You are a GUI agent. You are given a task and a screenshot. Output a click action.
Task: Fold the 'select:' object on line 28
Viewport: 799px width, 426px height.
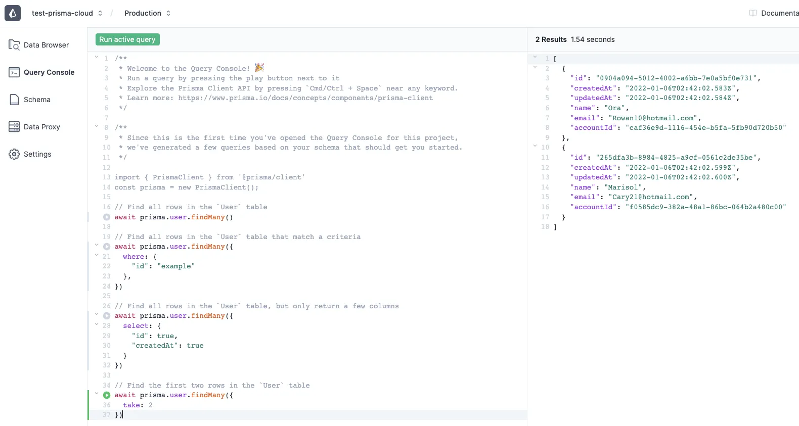coord(97,324)
